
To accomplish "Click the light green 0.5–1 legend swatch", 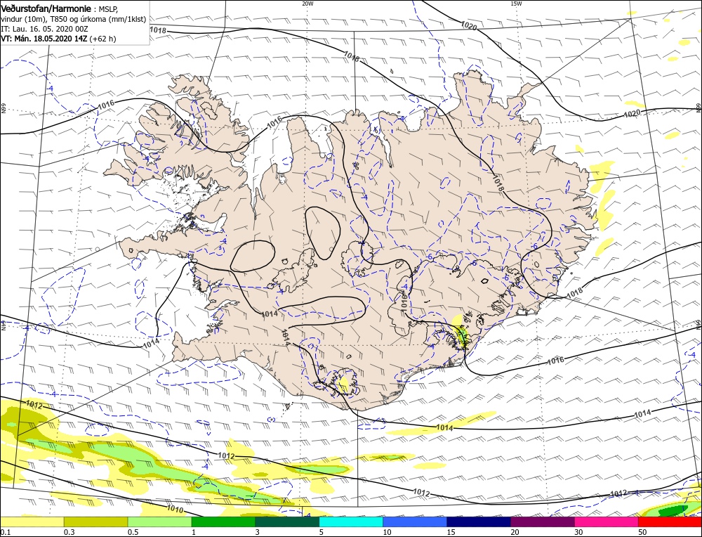I will click(160, 522).
